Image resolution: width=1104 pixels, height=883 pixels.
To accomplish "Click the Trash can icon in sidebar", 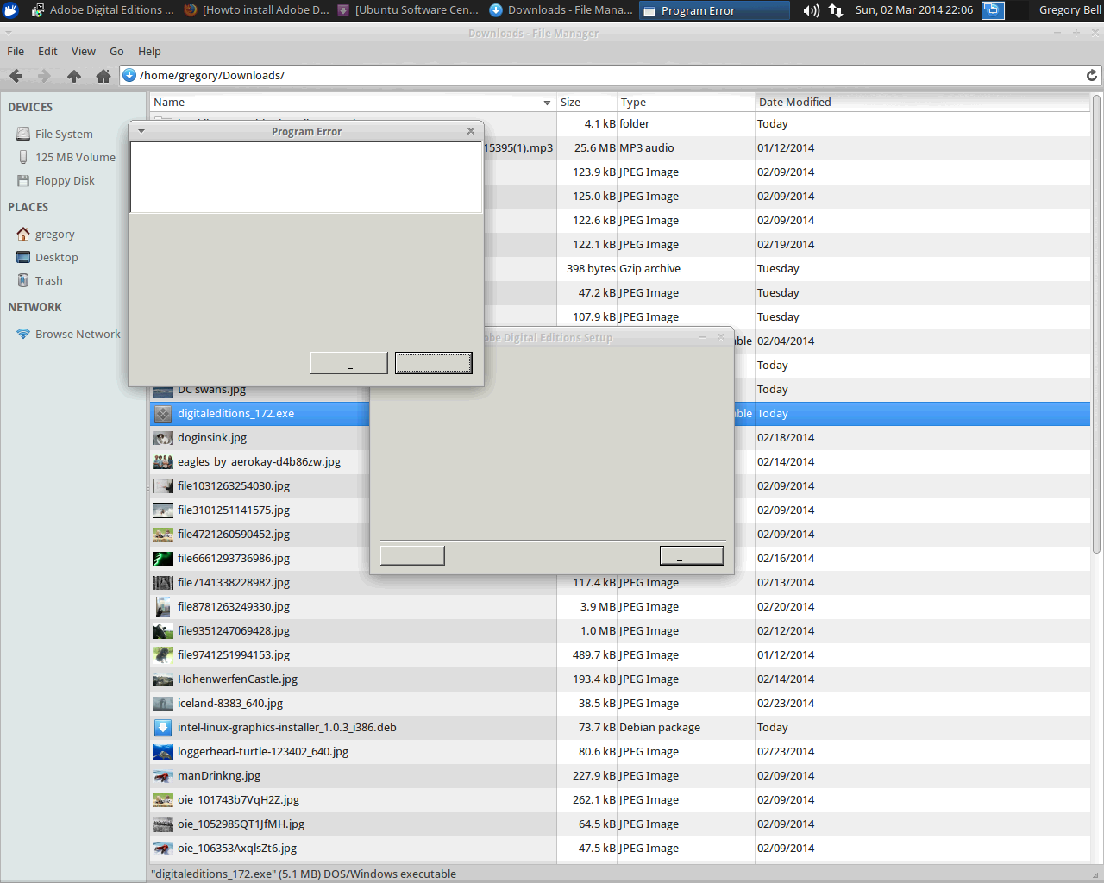I will click(23, 281).
